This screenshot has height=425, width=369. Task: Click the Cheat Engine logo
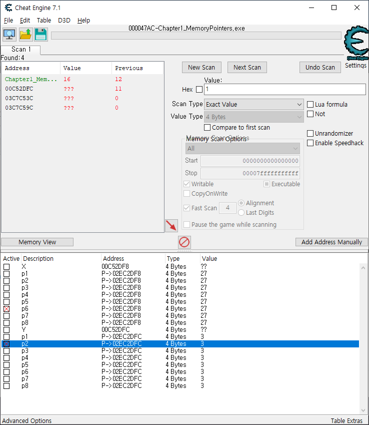coord(356,43)
